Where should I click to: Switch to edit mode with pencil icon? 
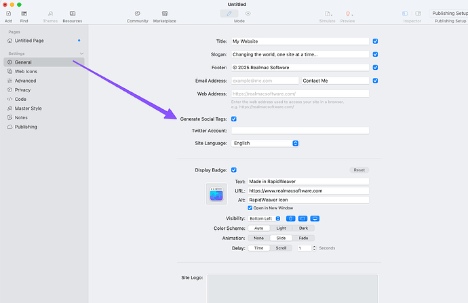coord(230,13)
